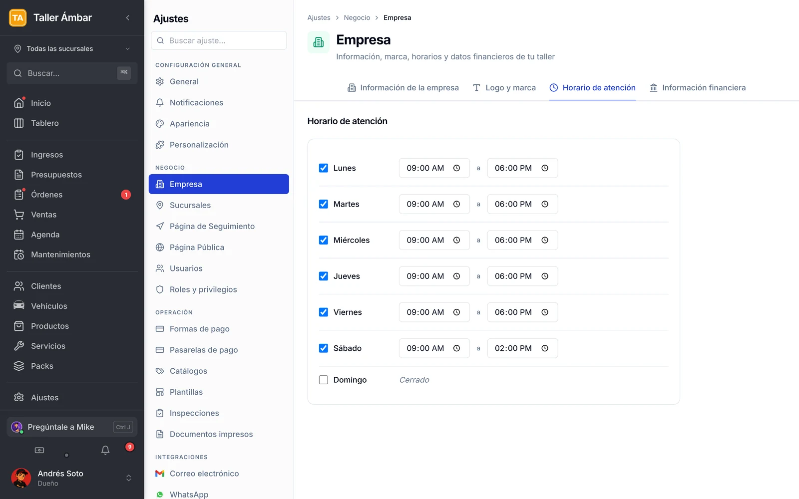Open Roles y privilegios settings
Image resolution: width=799 pixels, height=499 pixels.
click(219, 289)
